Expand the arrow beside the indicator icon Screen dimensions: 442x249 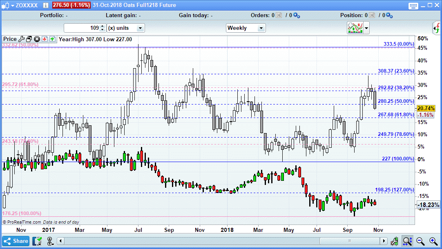click(x=366, y=28)
